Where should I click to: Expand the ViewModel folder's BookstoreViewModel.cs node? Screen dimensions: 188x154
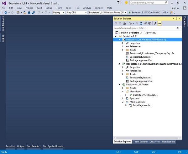[x=126, y=95]
